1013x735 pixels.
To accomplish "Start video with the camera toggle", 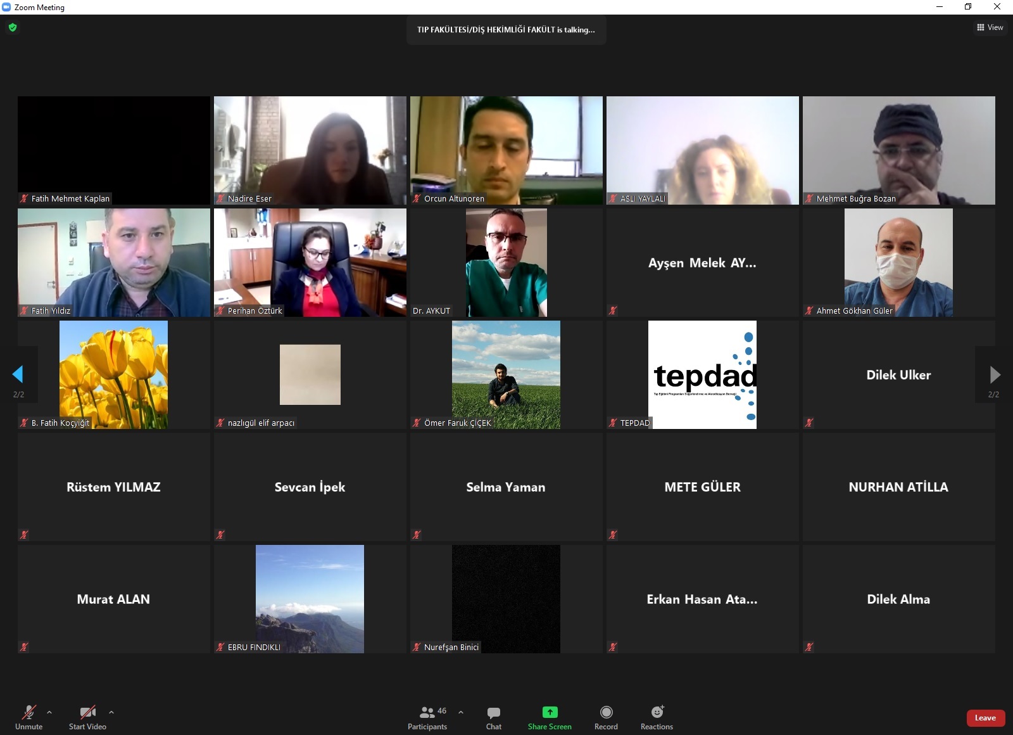I will pos(87,717).
